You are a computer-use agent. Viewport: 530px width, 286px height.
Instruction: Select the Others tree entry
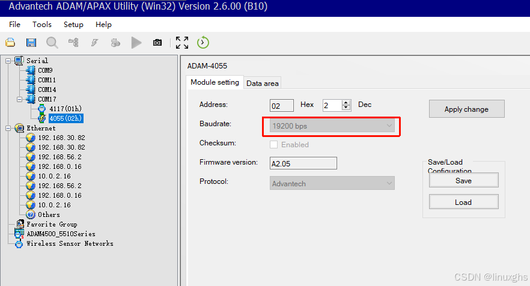point(49,214)
